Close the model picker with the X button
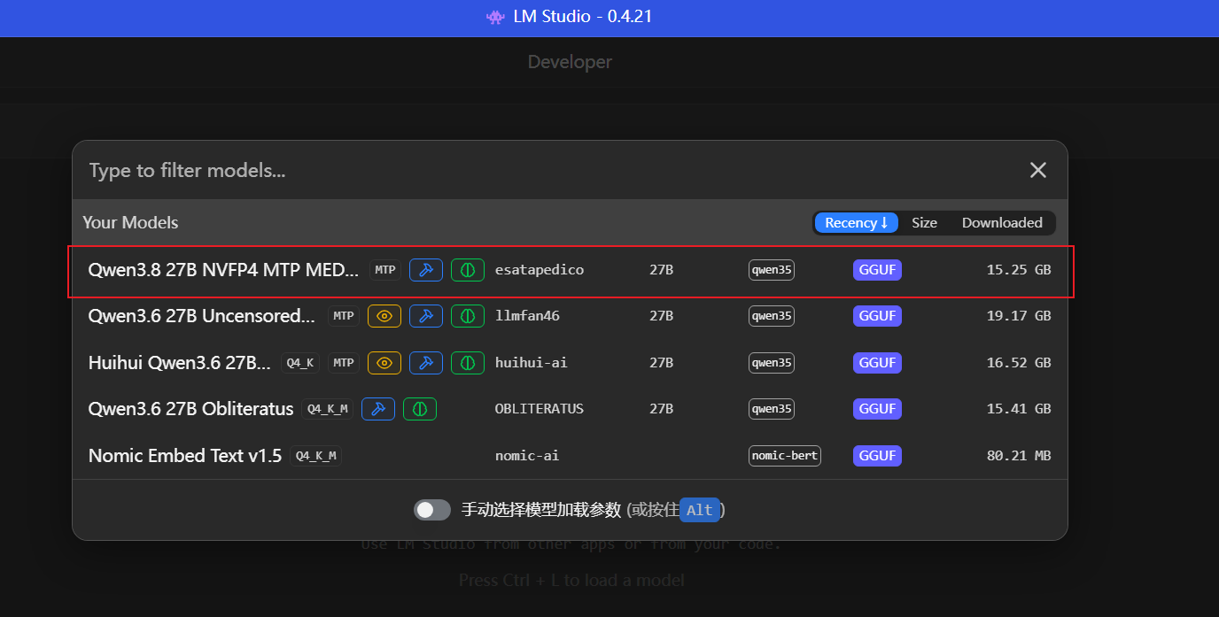 coord(1038,170)
